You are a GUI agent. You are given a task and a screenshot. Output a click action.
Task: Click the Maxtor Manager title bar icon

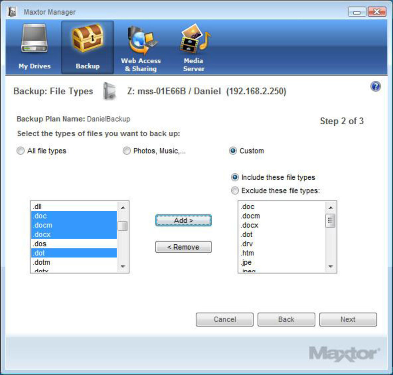[12, 12]
